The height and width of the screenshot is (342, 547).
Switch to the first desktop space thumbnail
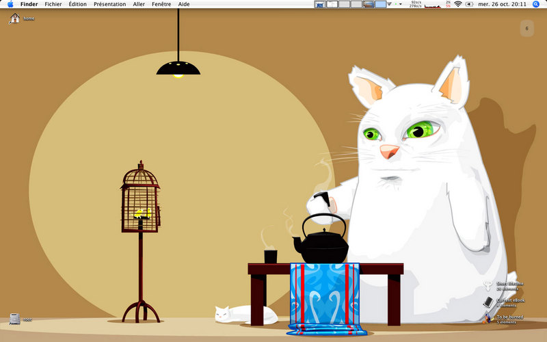tap(319, 4)
